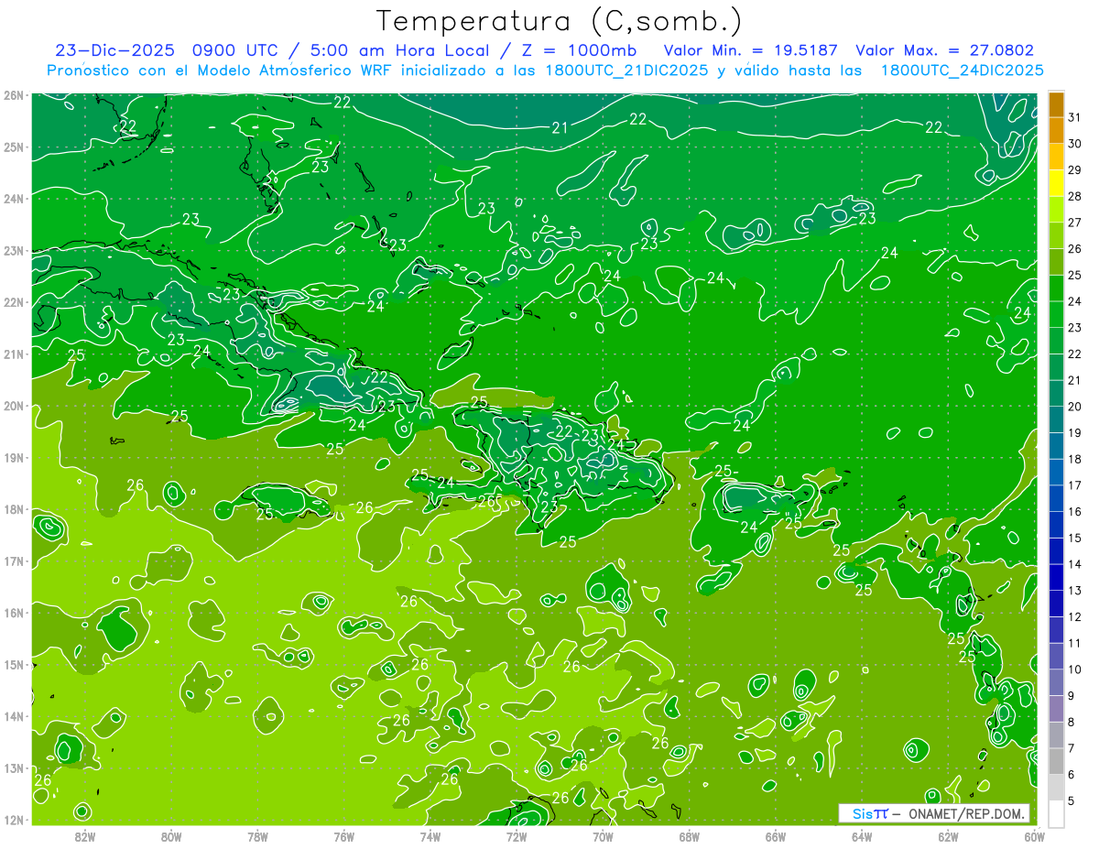The width and height of the screenshot is (1099, 849).
Task: Click the ONAMET/REP.DOM. logo box
Action: point(934,813)
